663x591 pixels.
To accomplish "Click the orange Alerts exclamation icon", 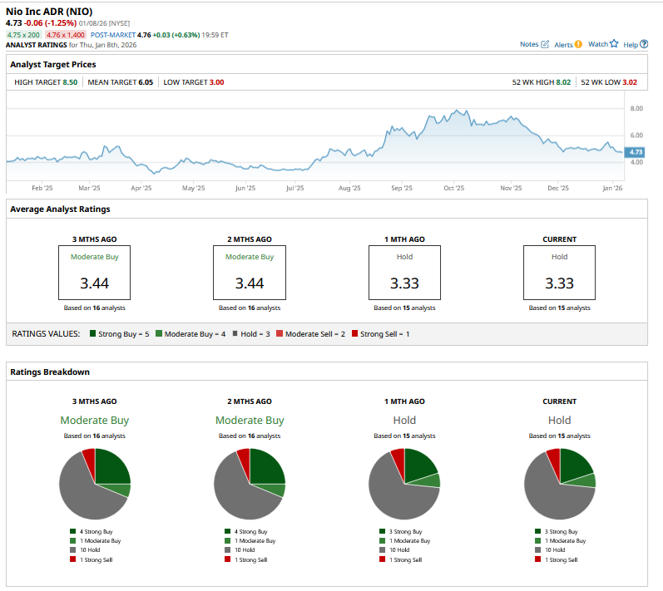I will pyautogui.click(x=578, y=44).
